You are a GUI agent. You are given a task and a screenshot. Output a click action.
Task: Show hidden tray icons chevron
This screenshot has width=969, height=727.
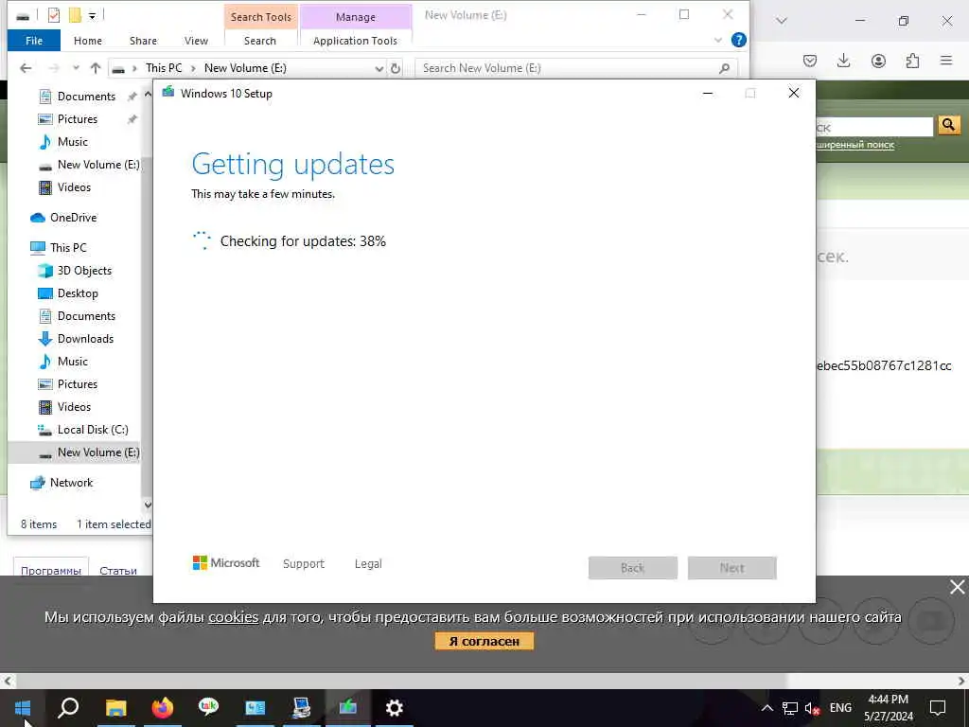click(x=766, y=708)
